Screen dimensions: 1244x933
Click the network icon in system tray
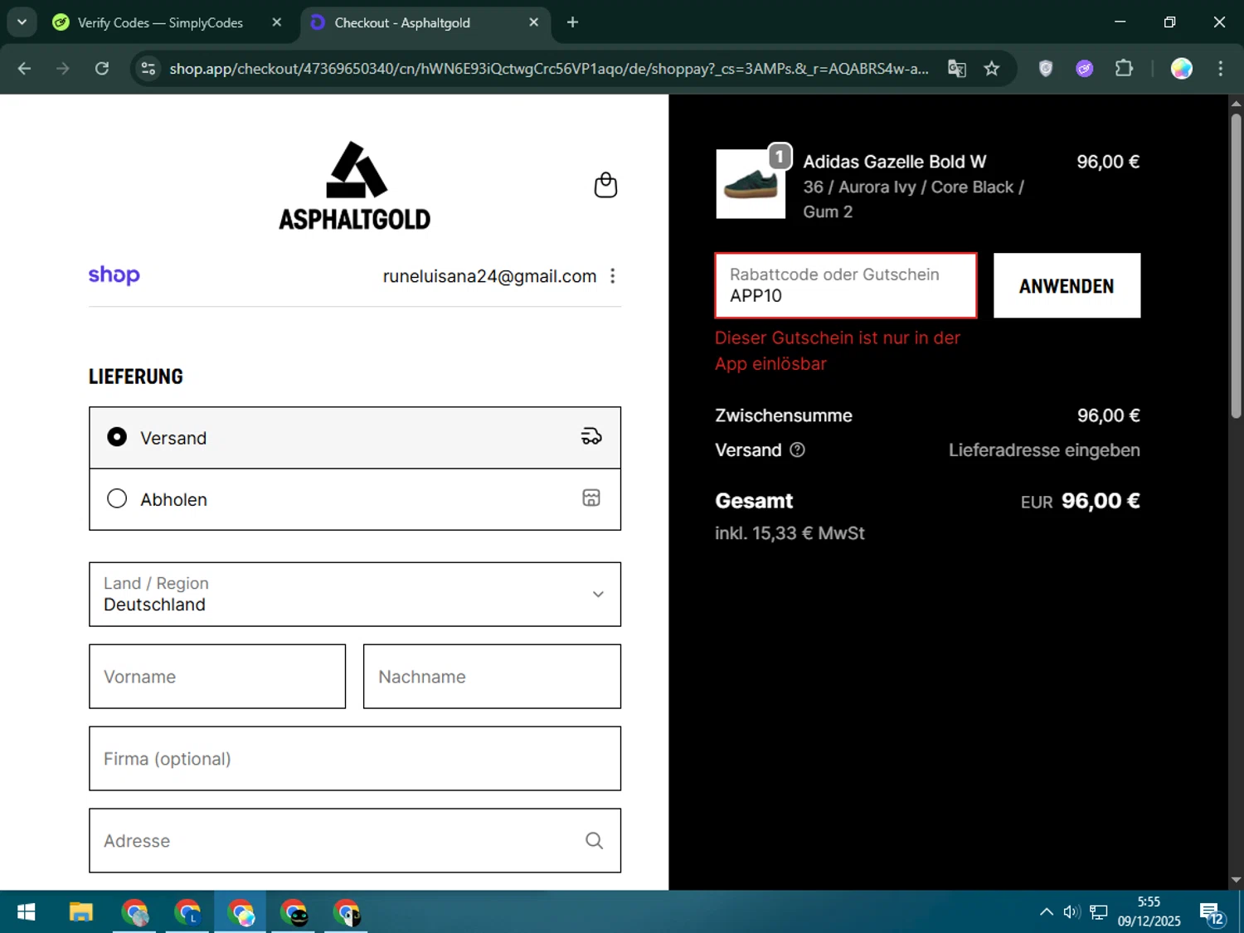[1099, 912]
